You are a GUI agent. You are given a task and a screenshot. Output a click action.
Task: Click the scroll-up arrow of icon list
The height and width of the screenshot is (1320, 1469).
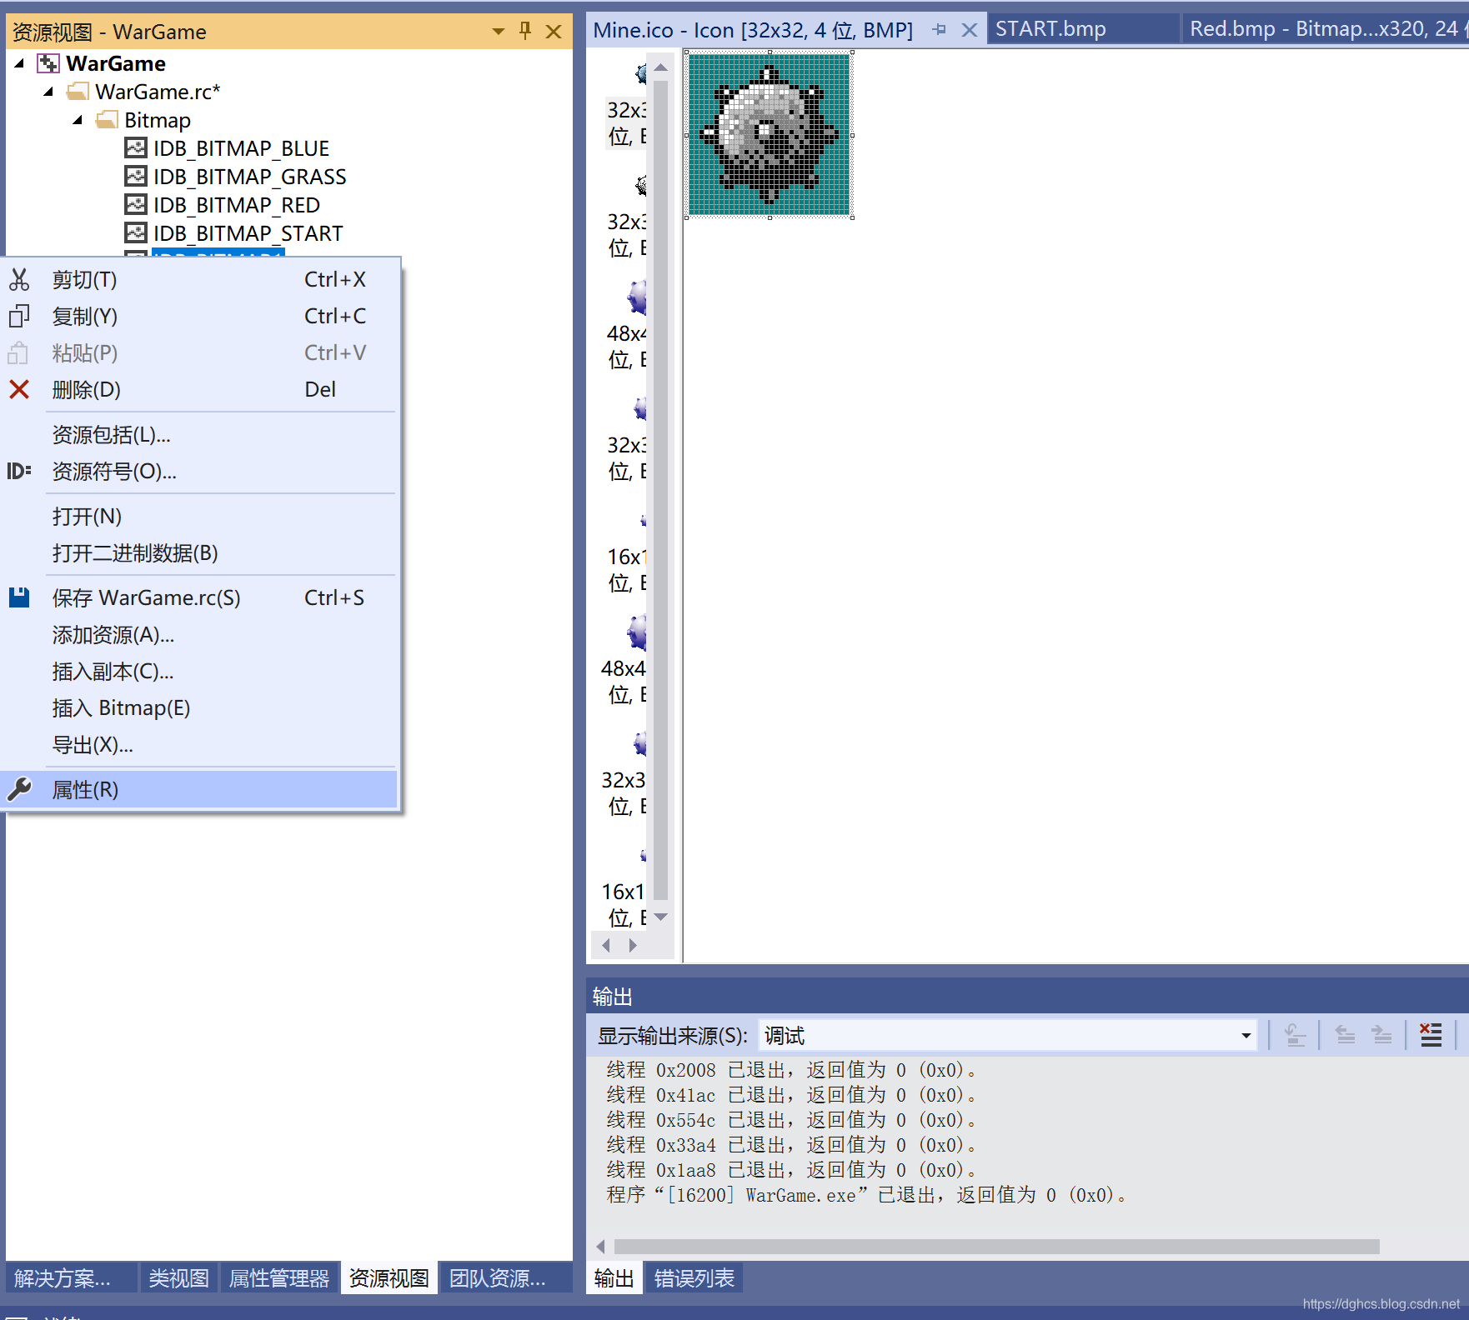(661, 67)
